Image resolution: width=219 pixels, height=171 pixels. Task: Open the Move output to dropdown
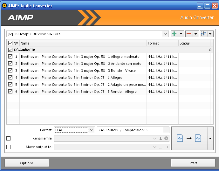[154, 147]
